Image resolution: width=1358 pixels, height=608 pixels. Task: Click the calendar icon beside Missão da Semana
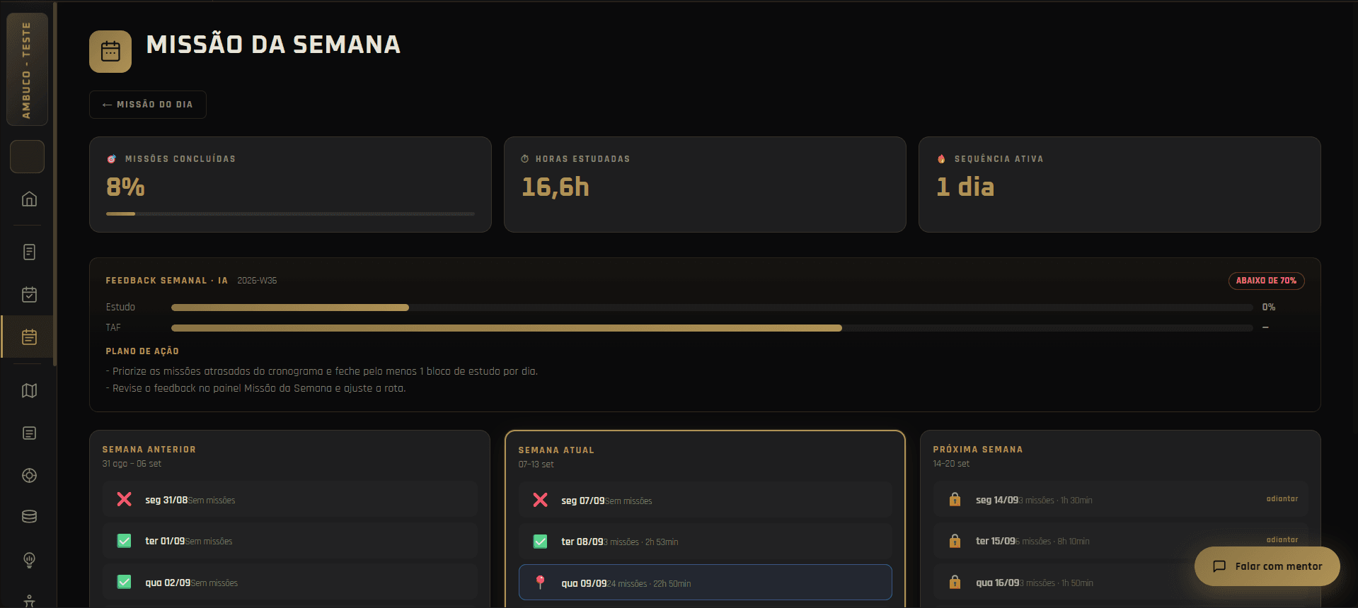click(110, 52)
